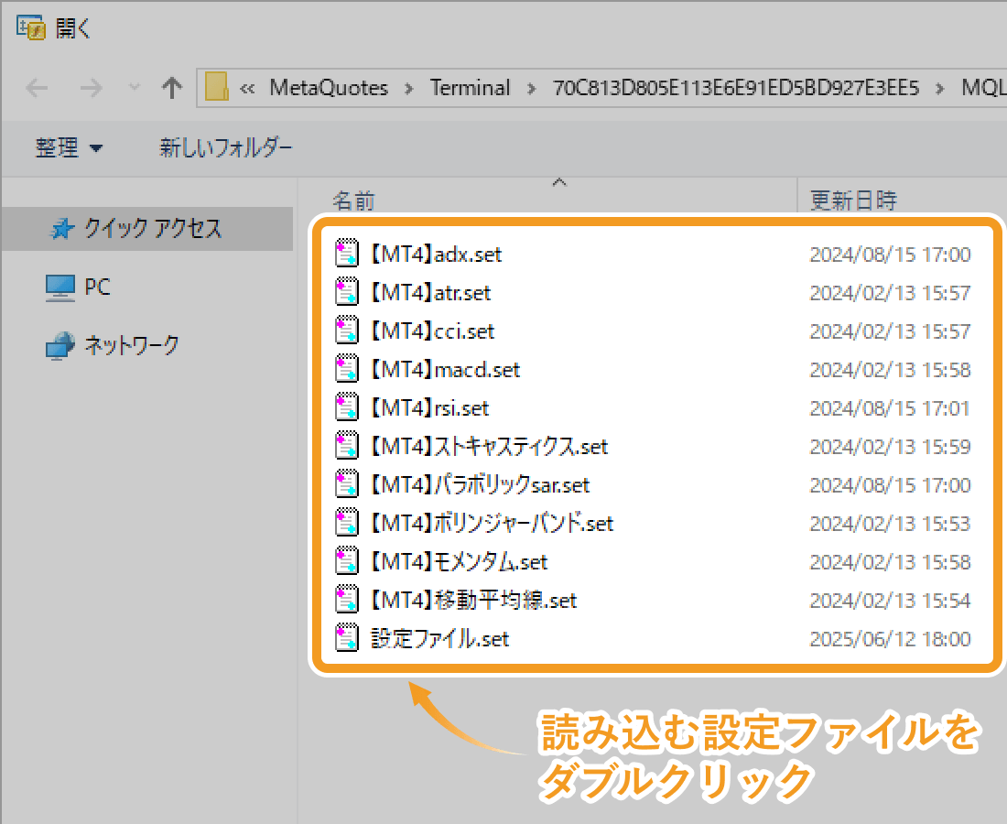Toggle sort order using the 名前 column arrow

click(x=559, y=183)
